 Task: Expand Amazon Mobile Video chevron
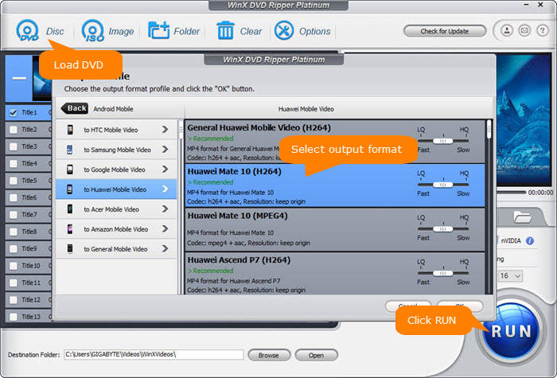(x=165, y=229)
